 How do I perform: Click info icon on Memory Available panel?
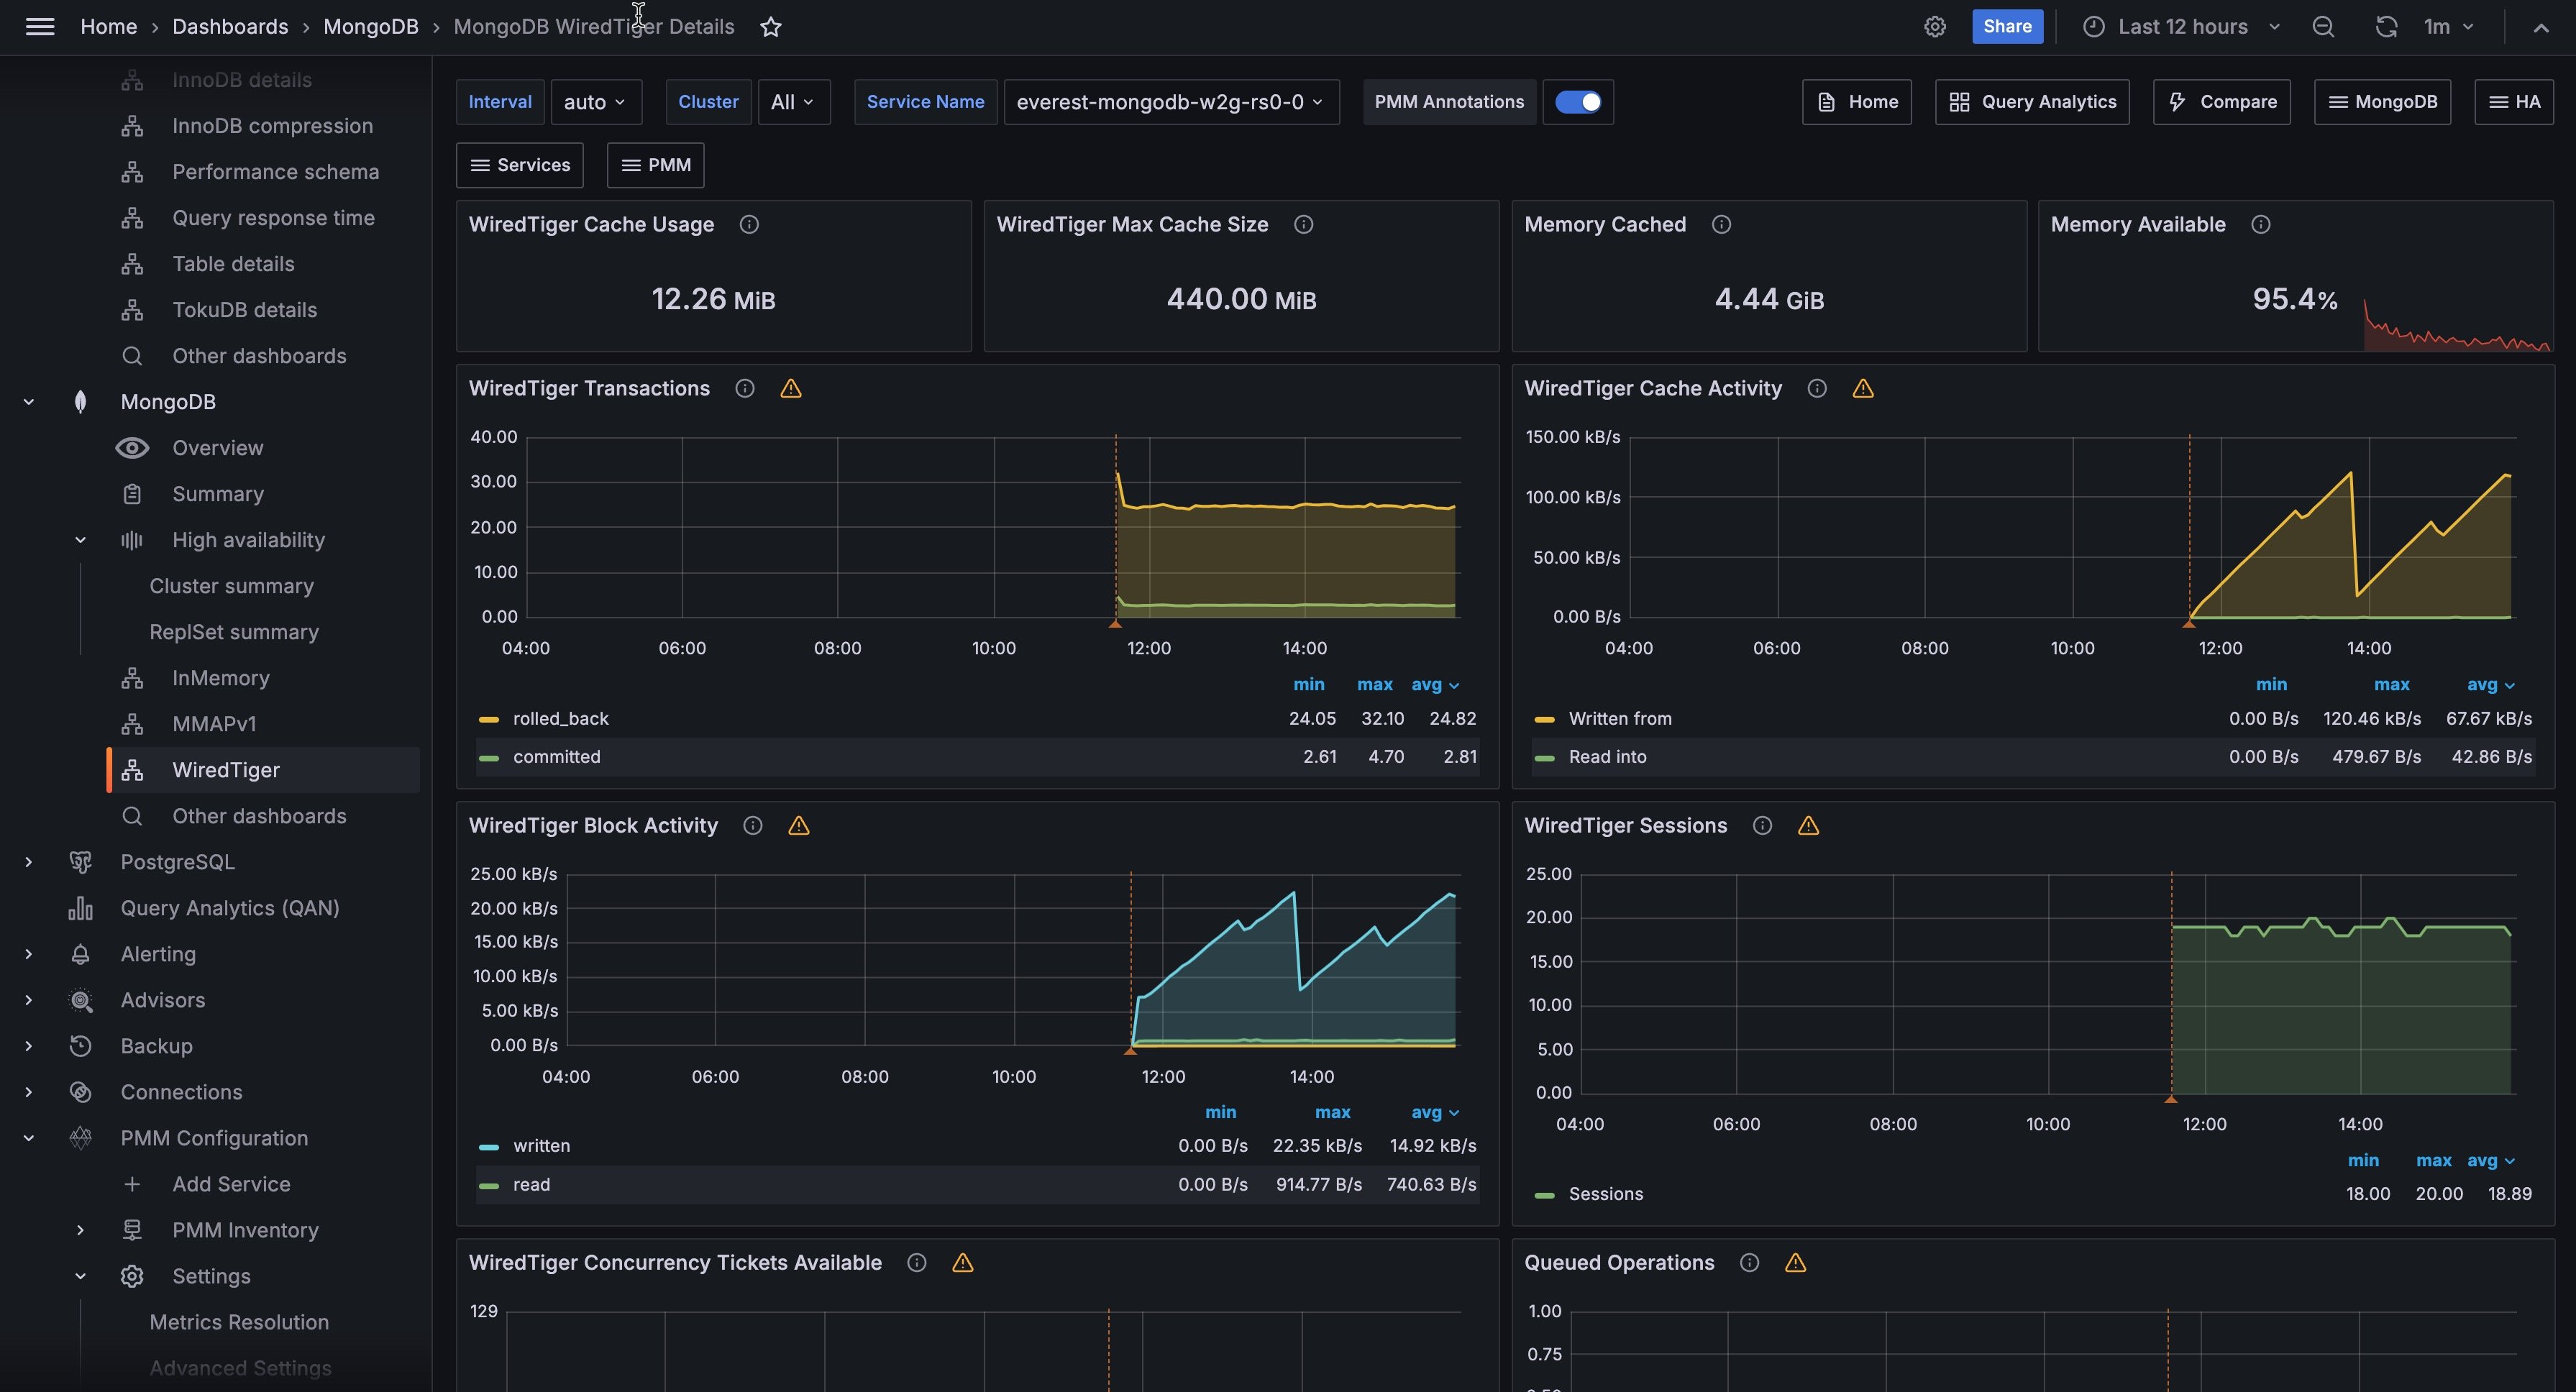tap(2260, 225)
